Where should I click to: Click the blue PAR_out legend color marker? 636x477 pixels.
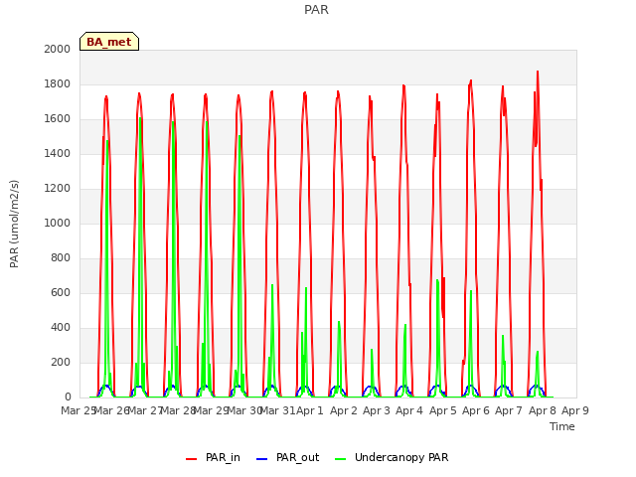261,459
